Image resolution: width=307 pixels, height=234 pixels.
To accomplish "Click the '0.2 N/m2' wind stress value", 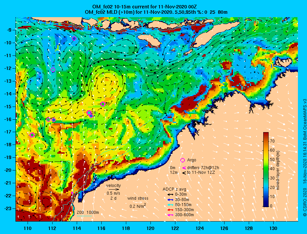I will pos(138,206).
